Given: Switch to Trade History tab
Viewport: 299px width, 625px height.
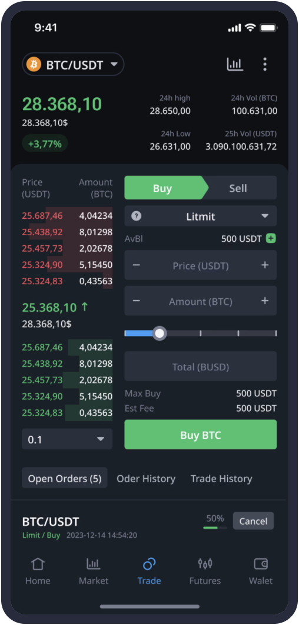Looking at the screenshot, I should pyautogui.click(x=221, y=478).
